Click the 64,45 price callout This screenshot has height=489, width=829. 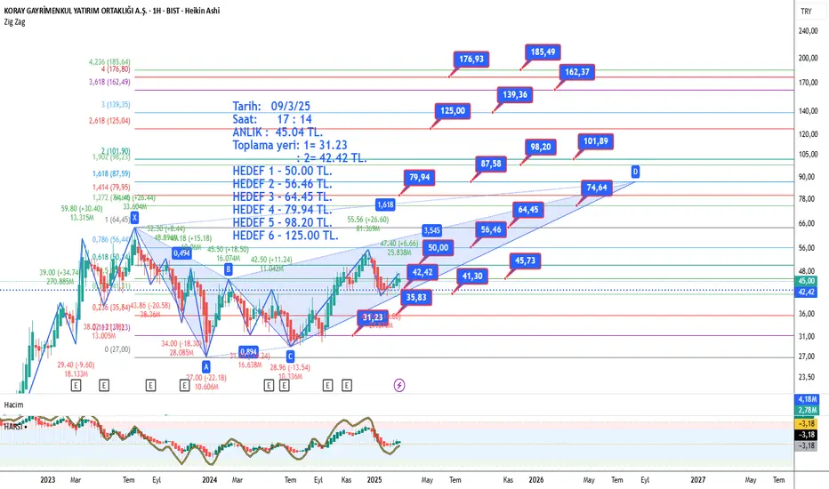(x=528, y=210)
